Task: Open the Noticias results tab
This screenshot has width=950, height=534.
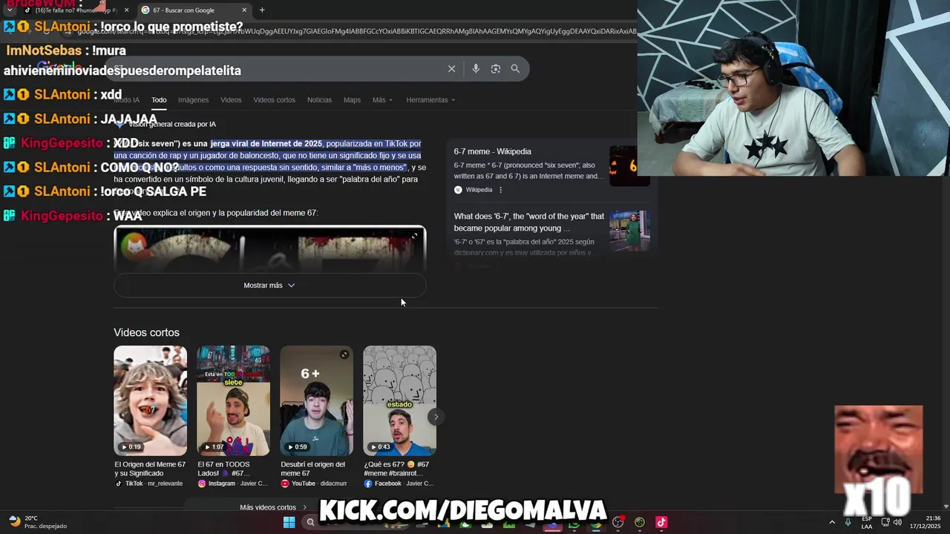Action: 319,100
